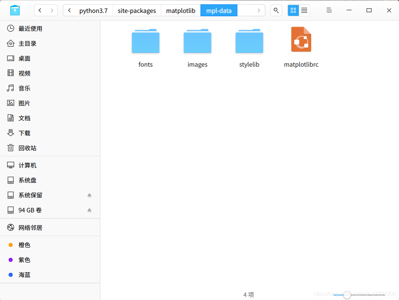Select the matplotlibrc file icon
This screenshot has height=300, width=399.
[301, 39]
